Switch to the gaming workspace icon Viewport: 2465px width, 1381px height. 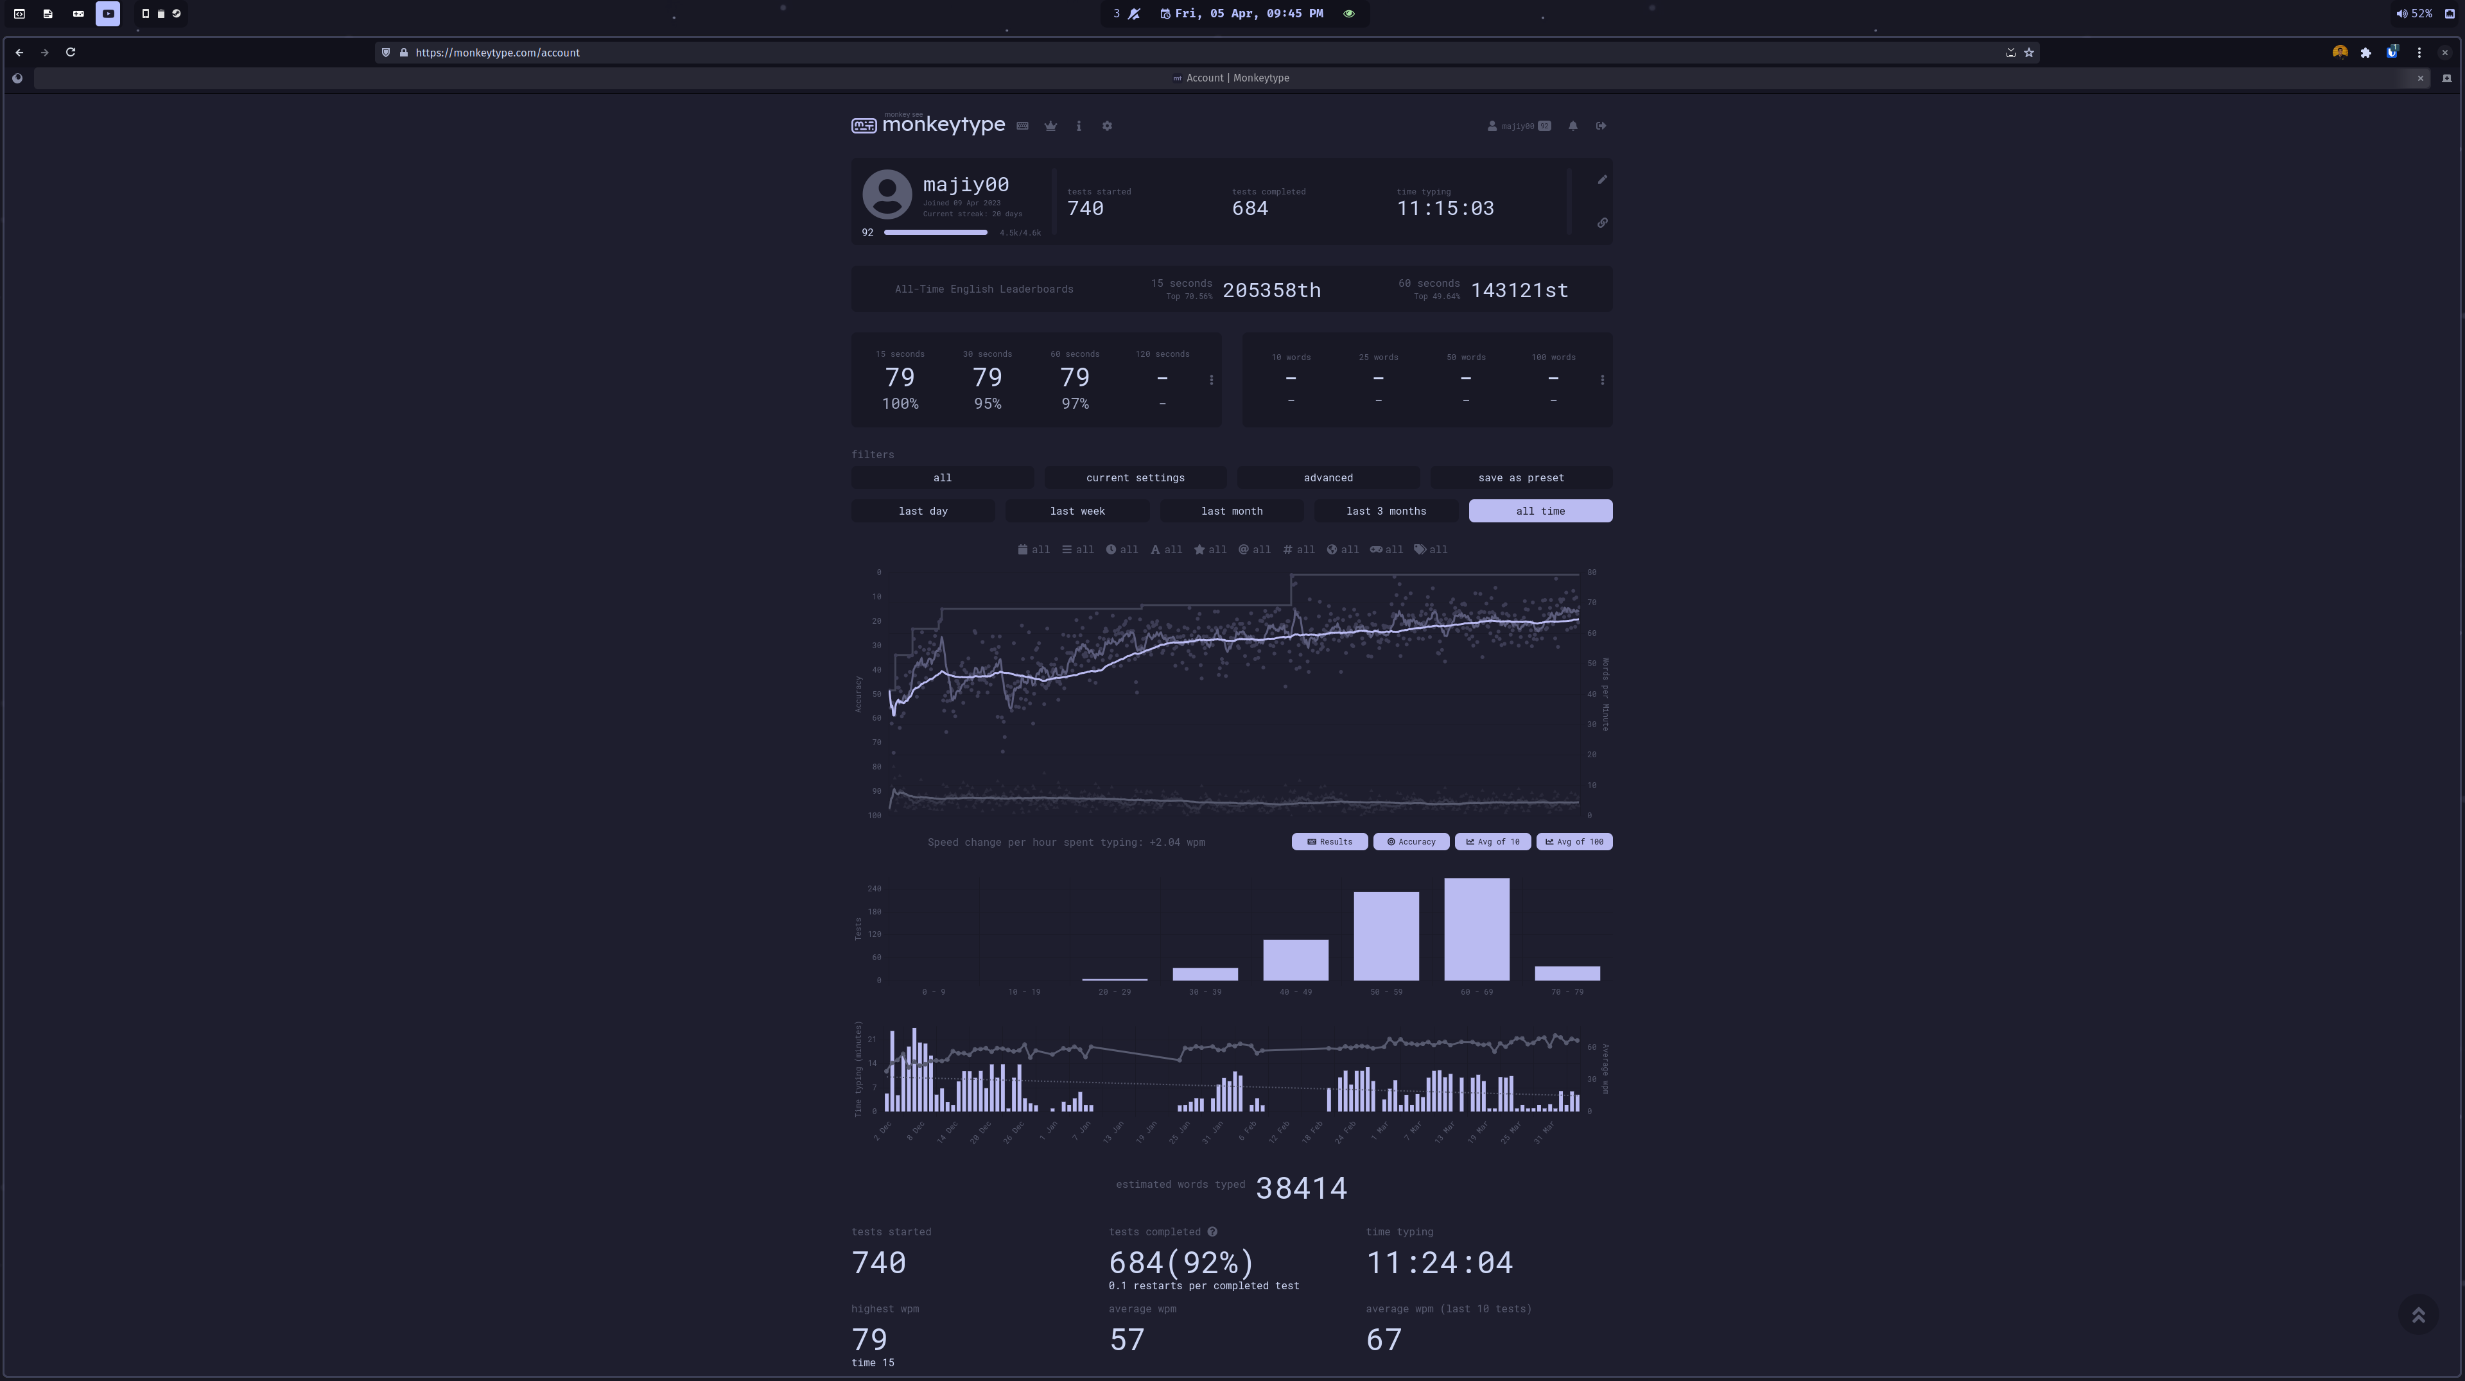tap(78, 13)
